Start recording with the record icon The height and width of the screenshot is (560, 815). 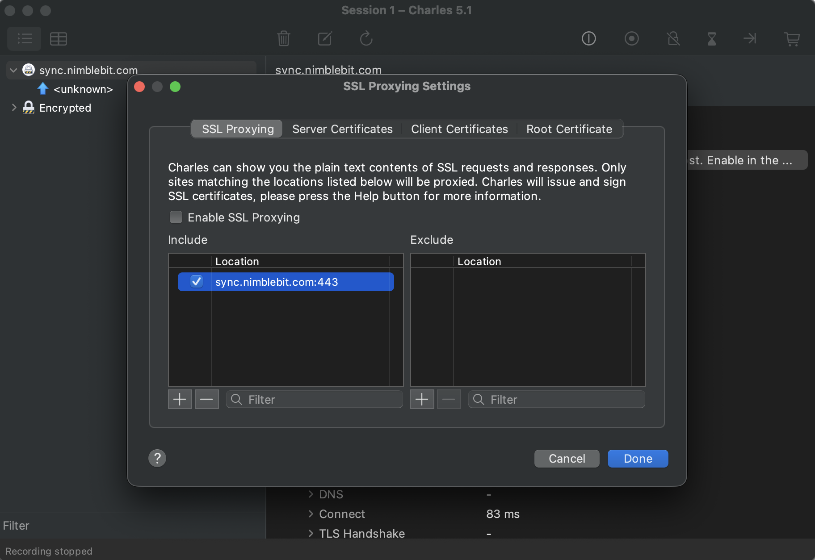tap(631, 39)
